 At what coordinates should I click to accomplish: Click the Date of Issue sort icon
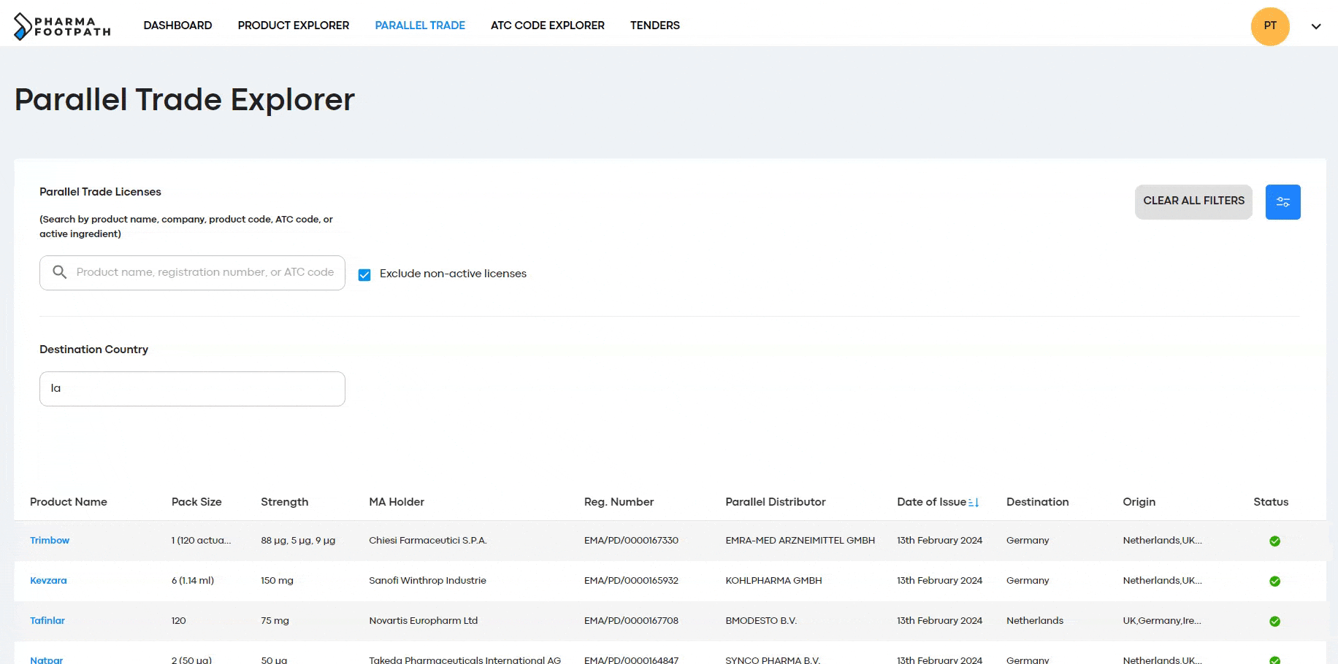point(974,502)
